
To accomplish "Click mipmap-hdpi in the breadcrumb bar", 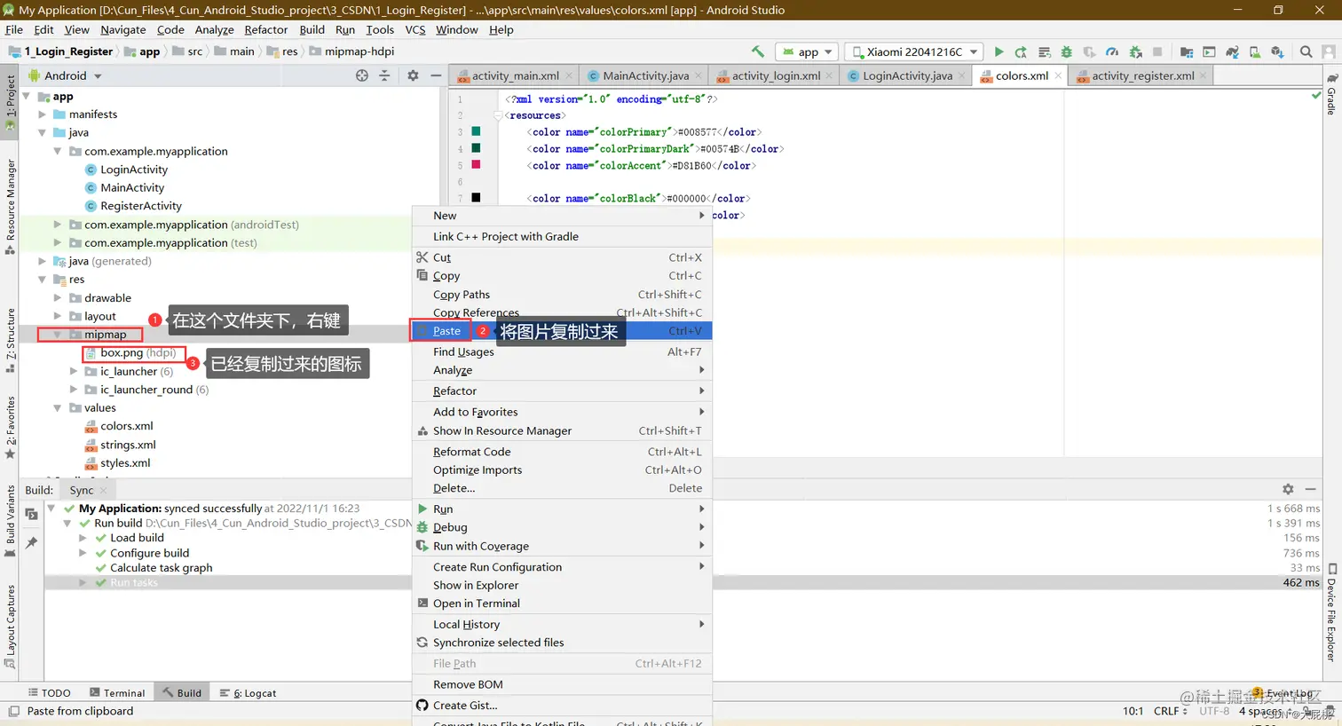I will pyautogui.click(x=351, y=51).
